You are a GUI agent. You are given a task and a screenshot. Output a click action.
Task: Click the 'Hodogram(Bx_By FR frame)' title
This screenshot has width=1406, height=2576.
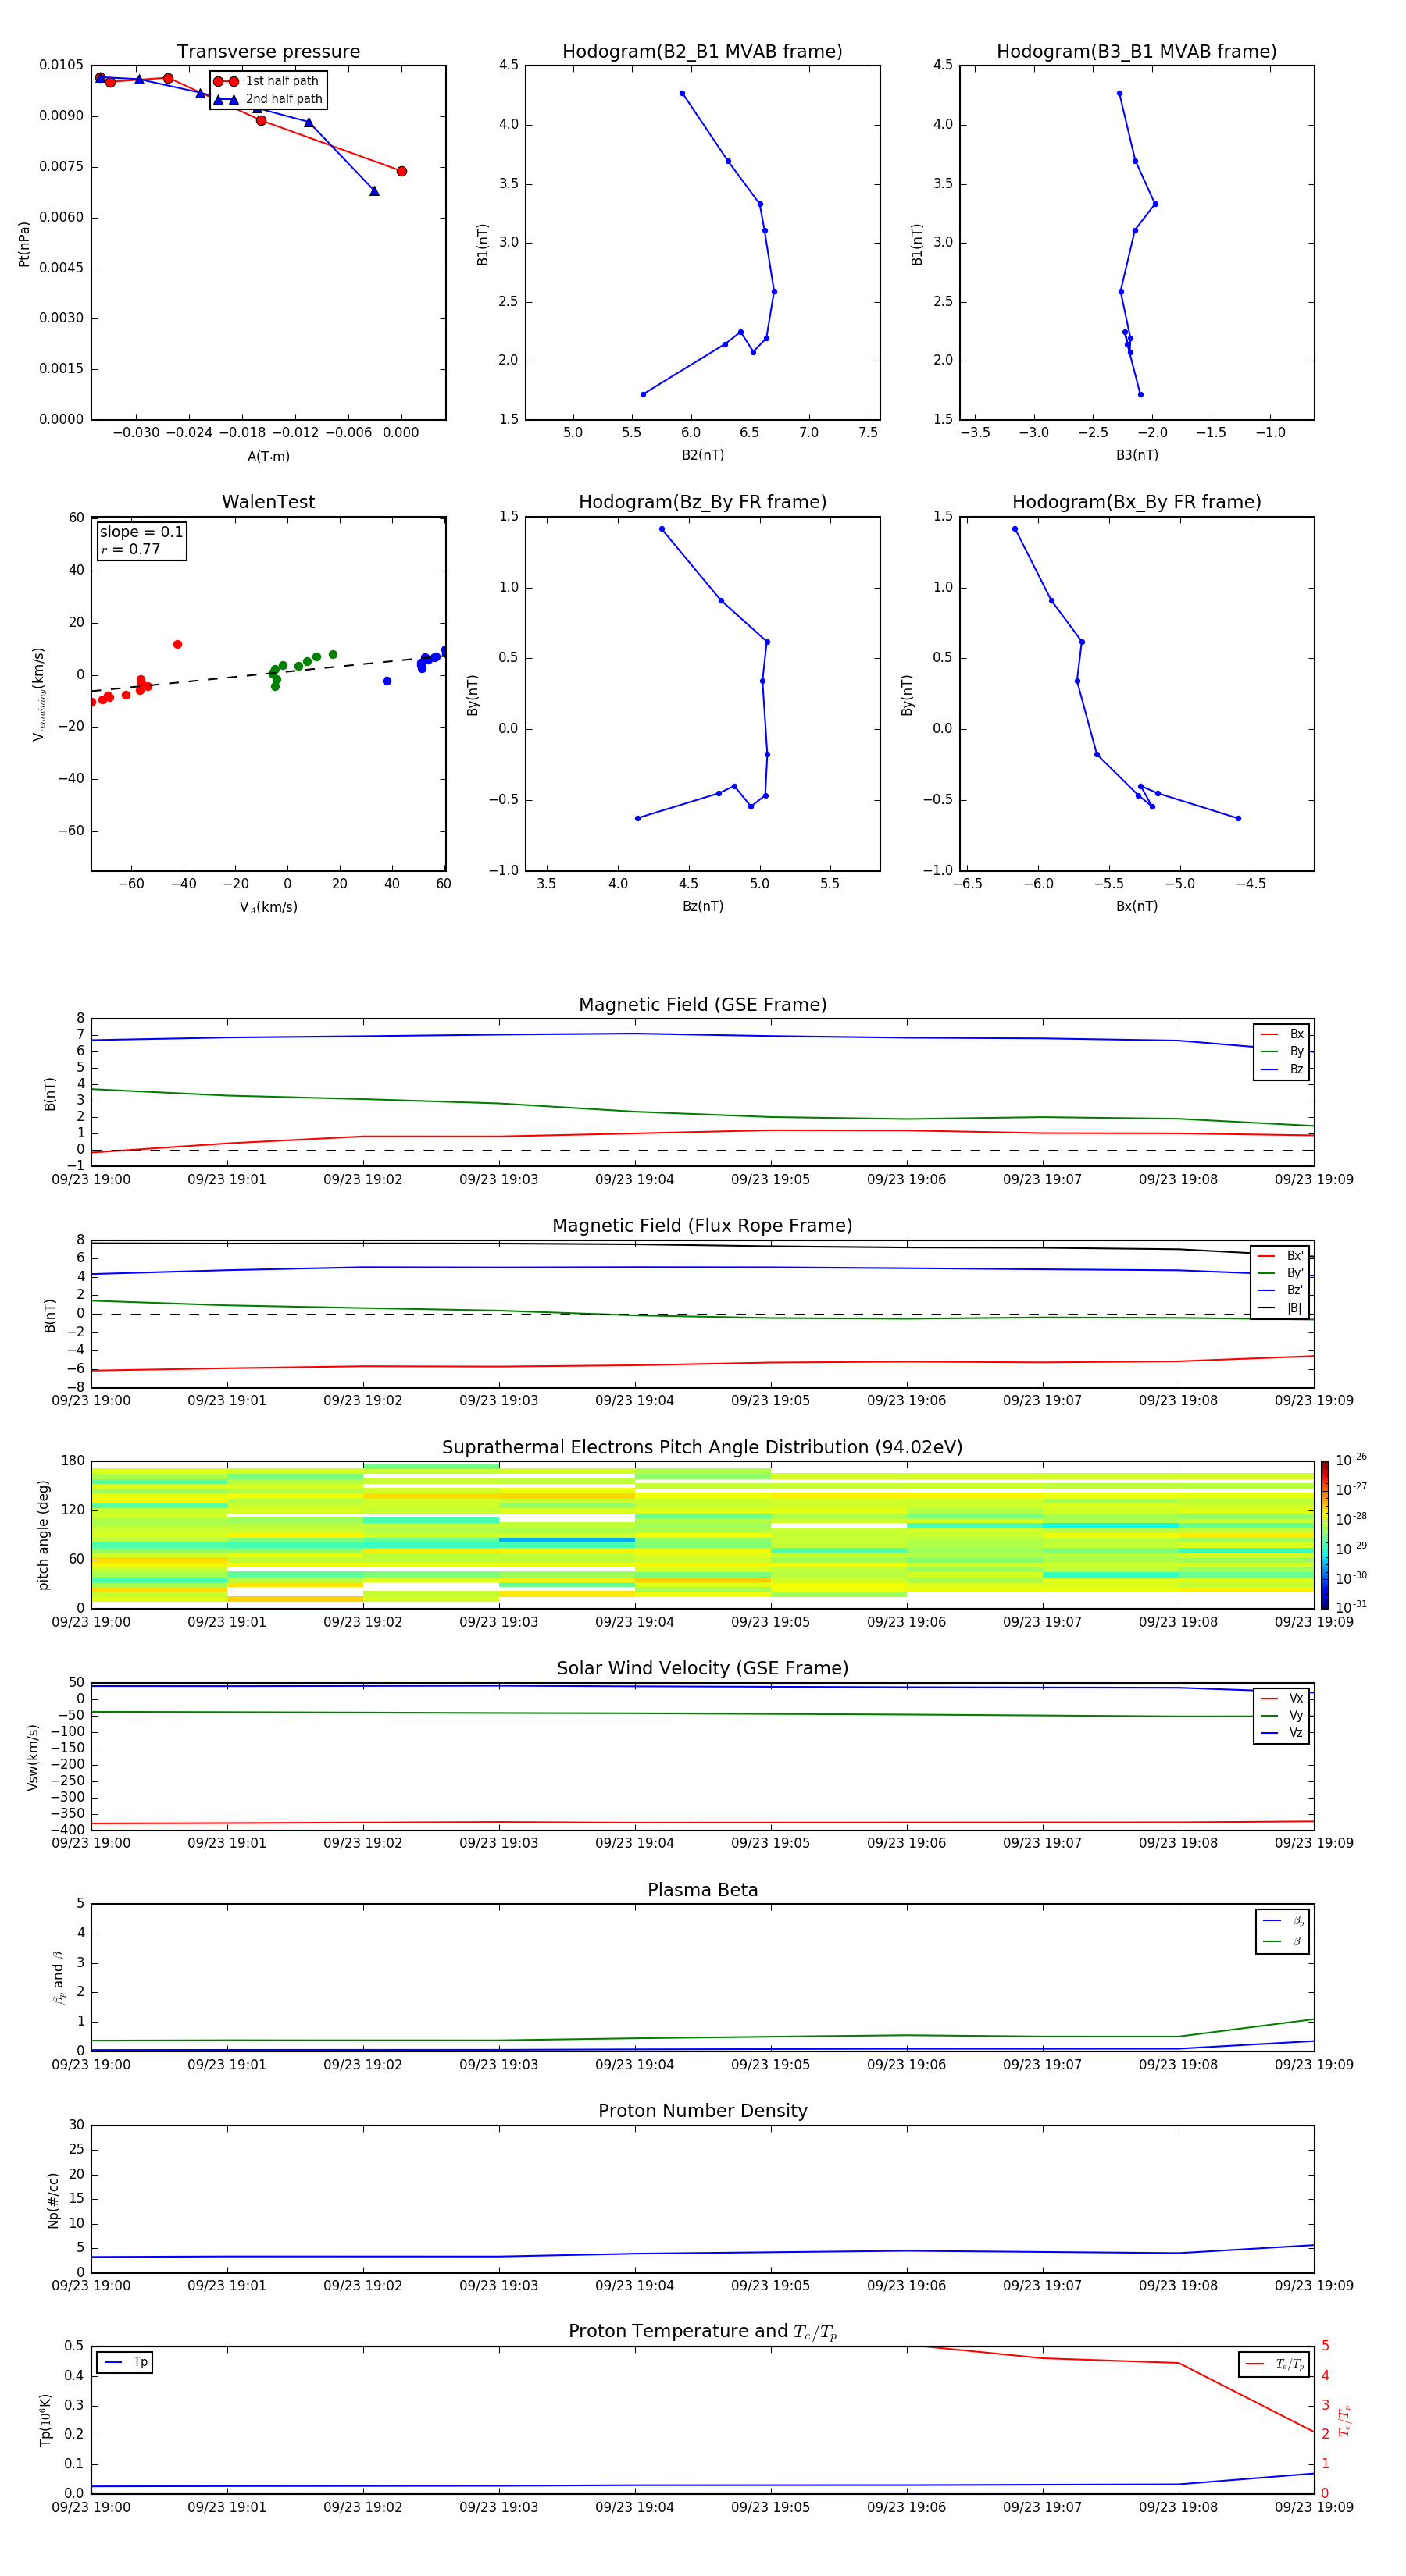(1137, 502)
